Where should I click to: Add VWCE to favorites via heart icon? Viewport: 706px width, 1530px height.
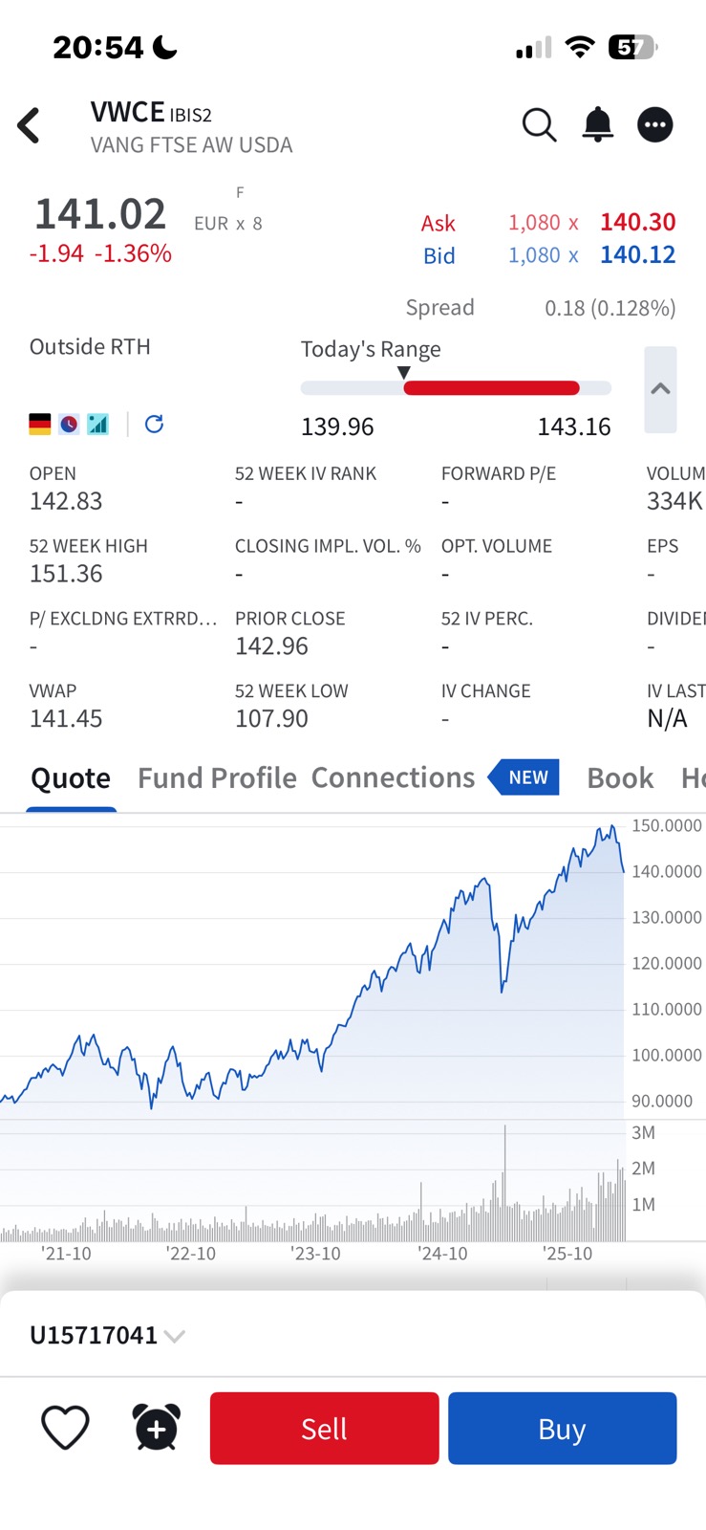click(65, 1428)
